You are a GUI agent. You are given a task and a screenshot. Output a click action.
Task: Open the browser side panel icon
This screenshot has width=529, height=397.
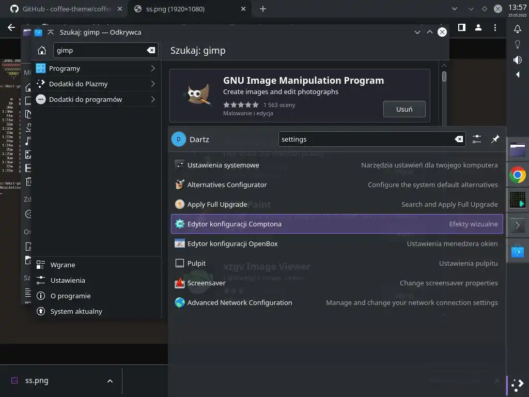(x=461, y=28)
